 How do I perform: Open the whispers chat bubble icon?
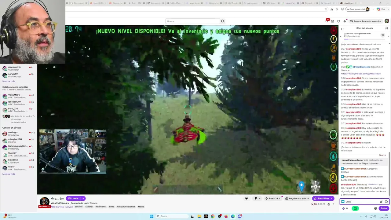pos(338,21)
